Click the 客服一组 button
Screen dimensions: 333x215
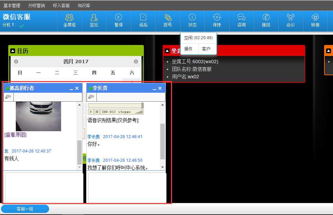tap(25, 209)
